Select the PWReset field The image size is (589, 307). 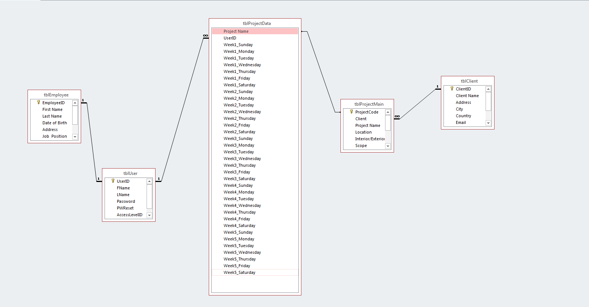tap(126, 208)
